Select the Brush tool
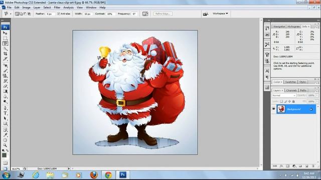The height and width of the screenshot is (180, 321). pyautogui.click(x=5, y=71)
